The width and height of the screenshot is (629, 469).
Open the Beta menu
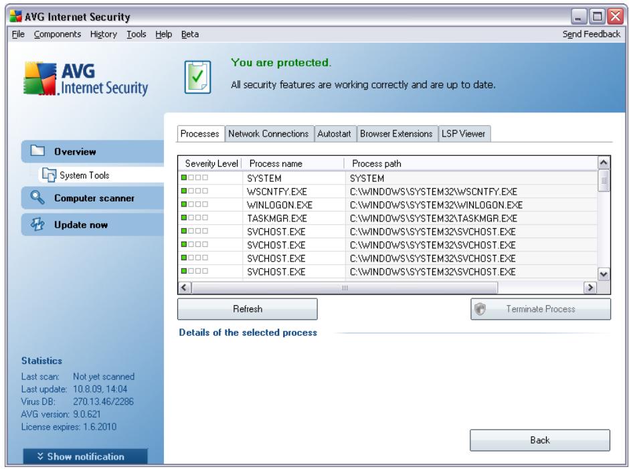click(190, 34)
